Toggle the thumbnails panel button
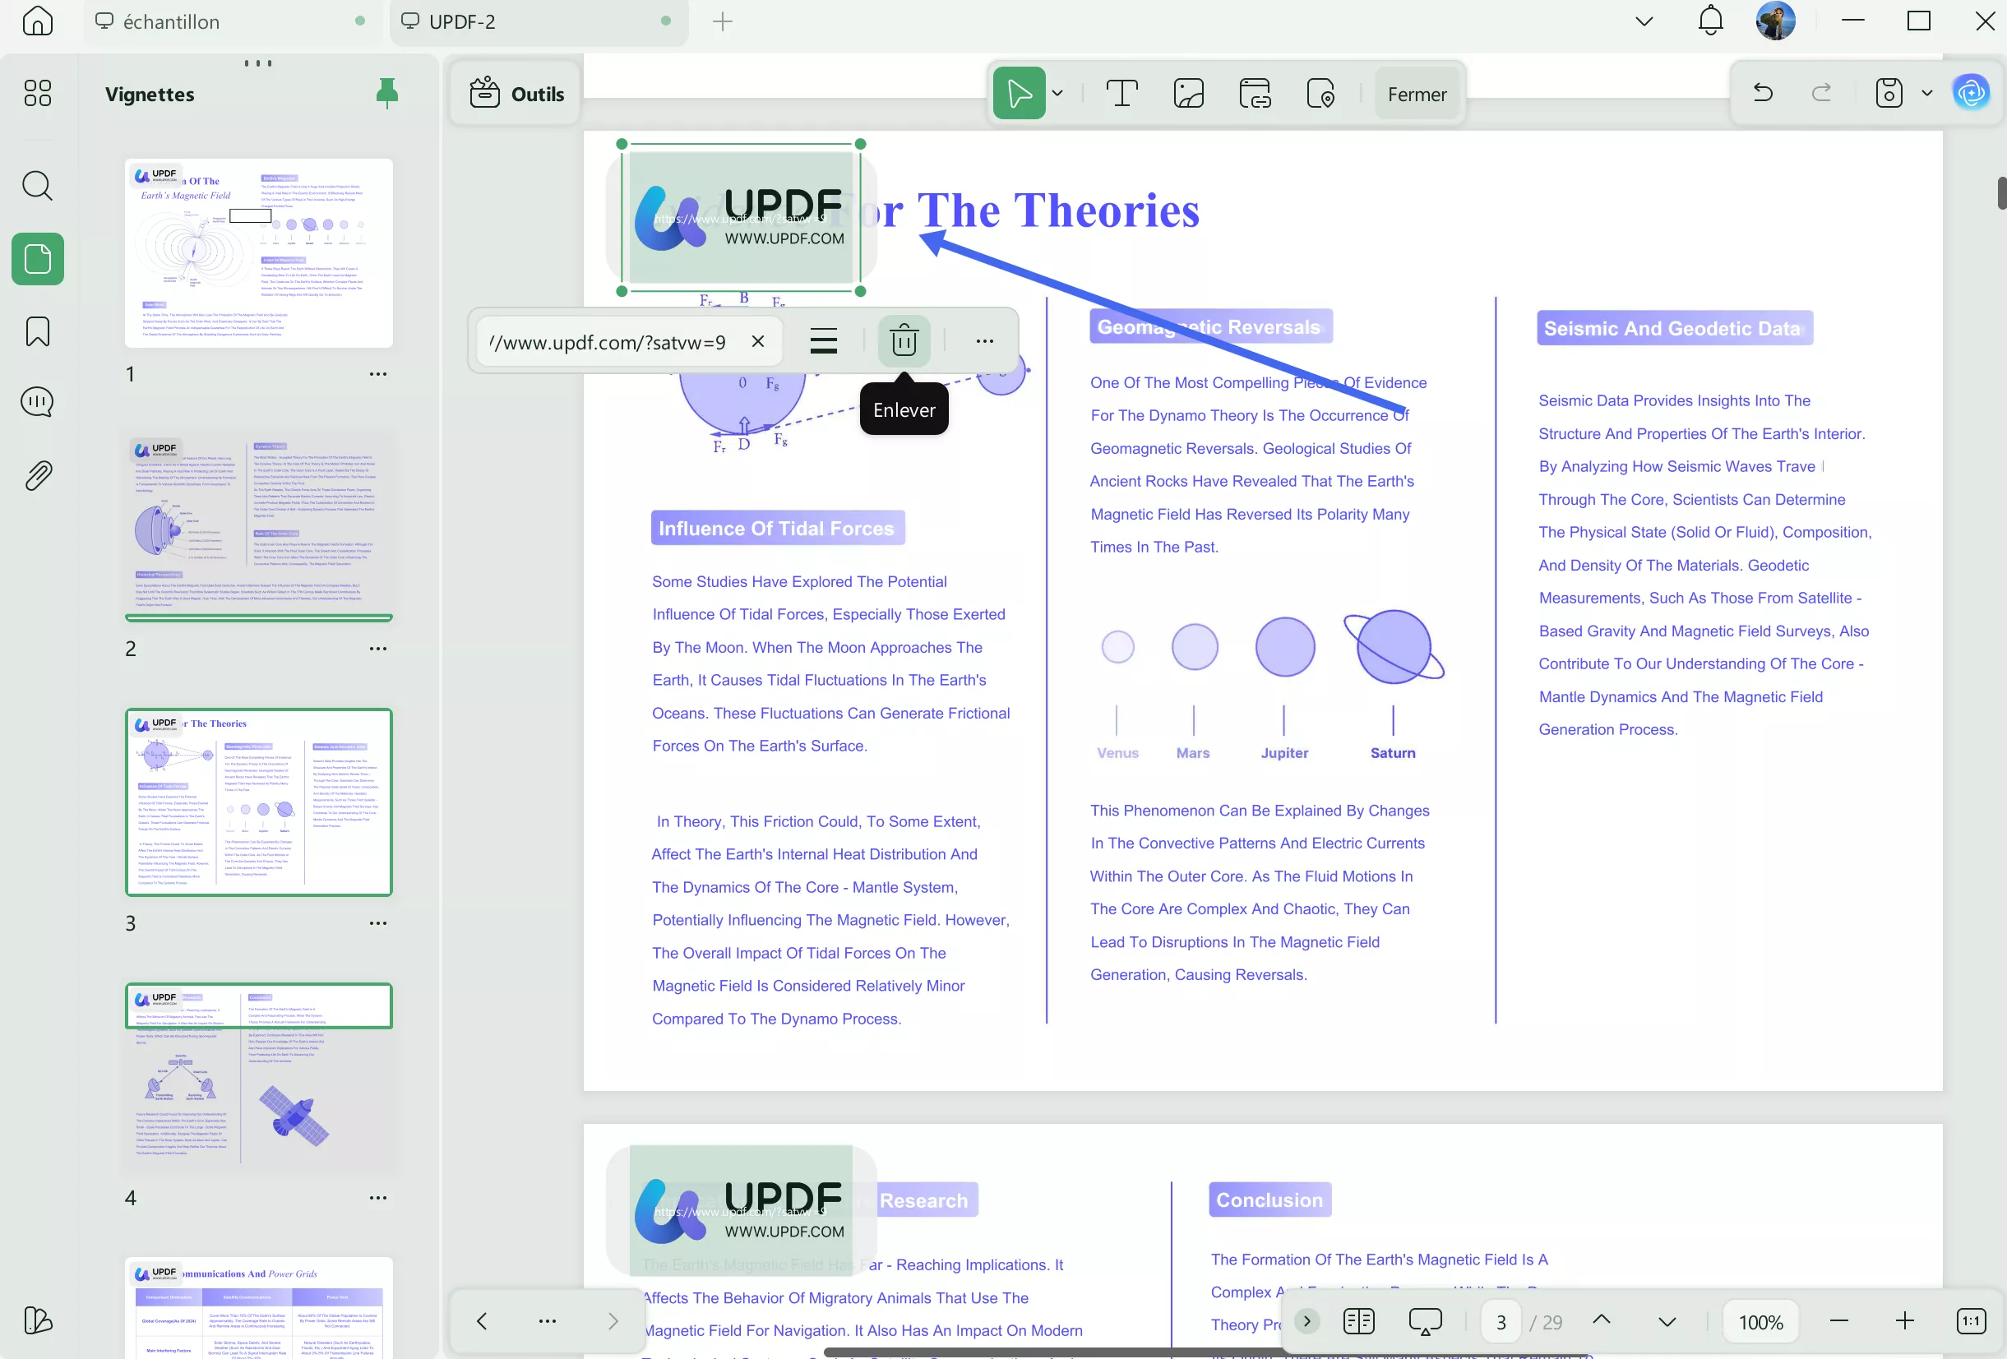This screenshot has width=2007, height=1359. tap(37, 259)
